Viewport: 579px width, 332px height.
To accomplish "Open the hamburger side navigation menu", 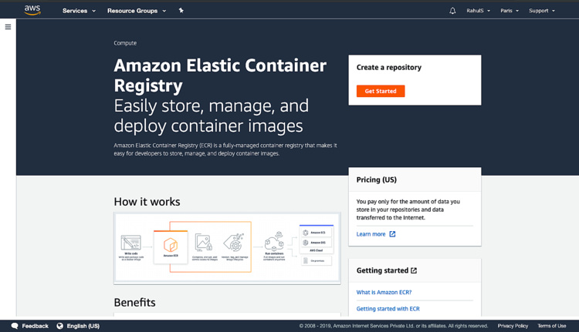I will (8, 27).
